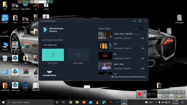This screenshot has width=187, height=105.
Task: Click the green button on recorder toolbar
Action: coord(175,92)
